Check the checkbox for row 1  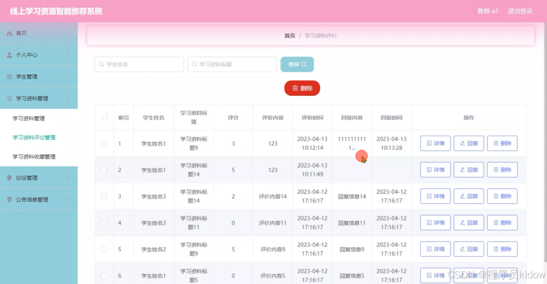104,143
